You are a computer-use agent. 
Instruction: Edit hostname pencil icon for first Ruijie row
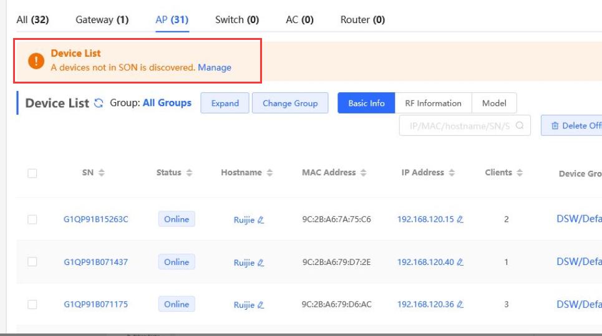(261, 220)
